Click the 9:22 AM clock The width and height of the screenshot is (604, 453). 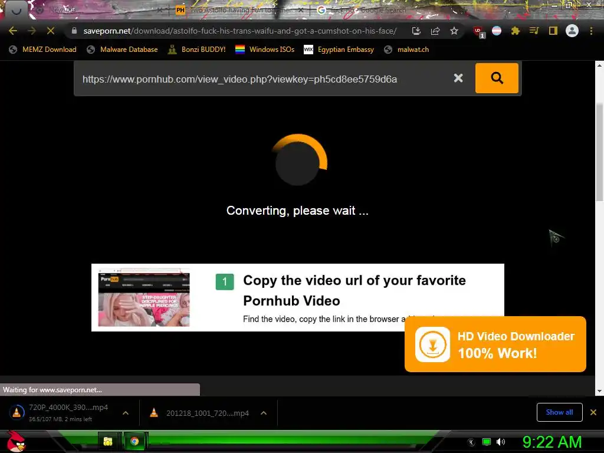point(552,442)
